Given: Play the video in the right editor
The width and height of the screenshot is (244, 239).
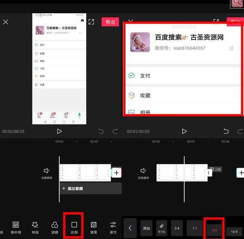Looking at the screenshot, I should click(184, 131).
